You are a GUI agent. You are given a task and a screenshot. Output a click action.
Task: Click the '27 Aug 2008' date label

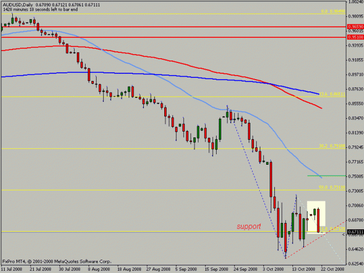(158, 269)
